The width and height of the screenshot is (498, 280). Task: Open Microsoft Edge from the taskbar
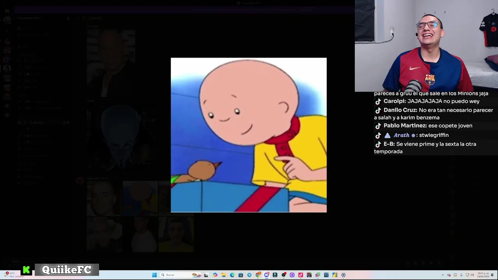232,275
